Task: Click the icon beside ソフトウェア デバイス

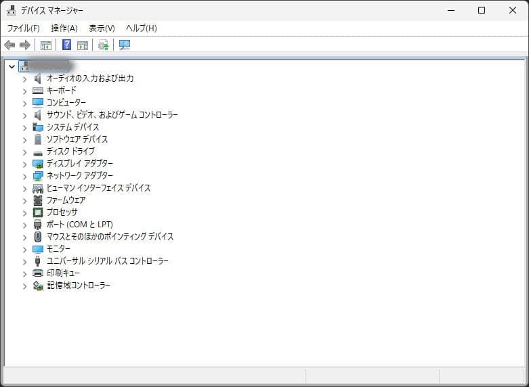Action: [38, 139]
